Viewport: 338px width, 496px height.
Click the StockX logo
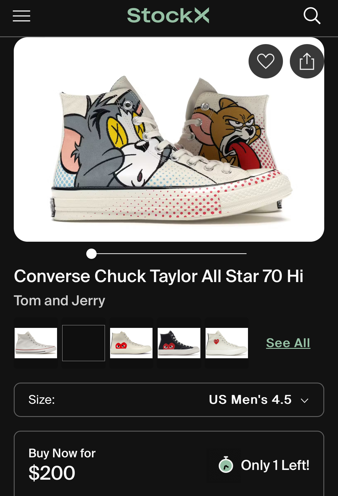click(x=168, y=15)
